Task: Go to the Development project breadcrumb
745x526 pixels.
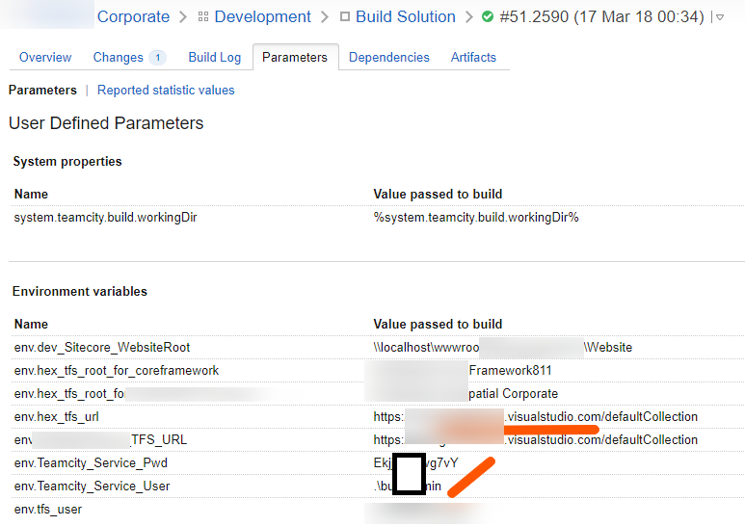Action: [x=262, y=17]
